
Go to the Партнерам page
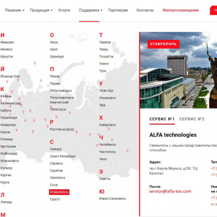click(x=118, y=10)
